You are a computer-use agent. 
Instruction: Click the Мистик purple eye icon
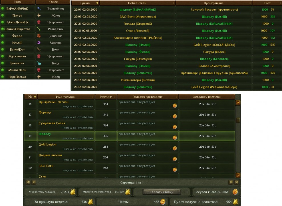click(39, 43)
